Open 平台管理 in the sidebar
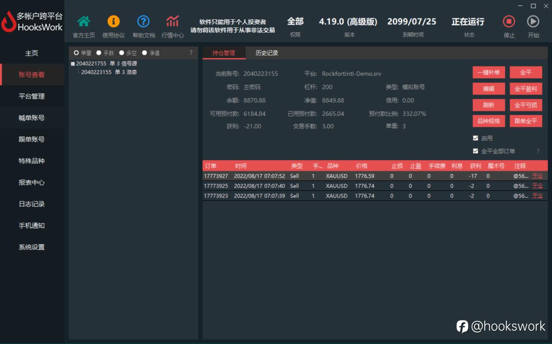Image resolution: width=552 pixels, height=344 pixels. [32, 96]
